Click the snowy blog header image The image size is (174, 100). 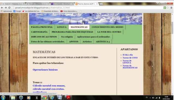(86, 19)
